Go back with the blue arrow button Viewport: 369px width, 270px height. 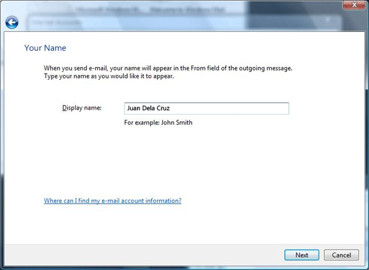tap(12, 22)
